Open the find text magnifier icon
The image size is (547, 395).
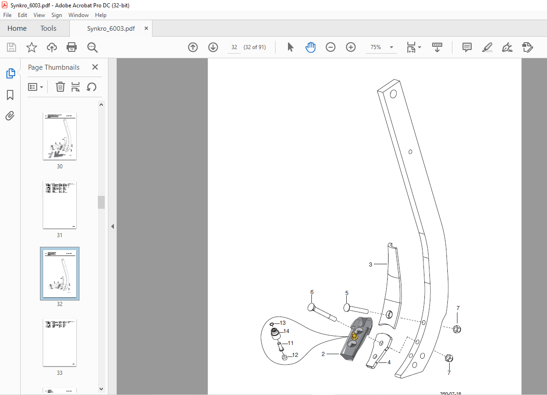click(x=92, y=47)
